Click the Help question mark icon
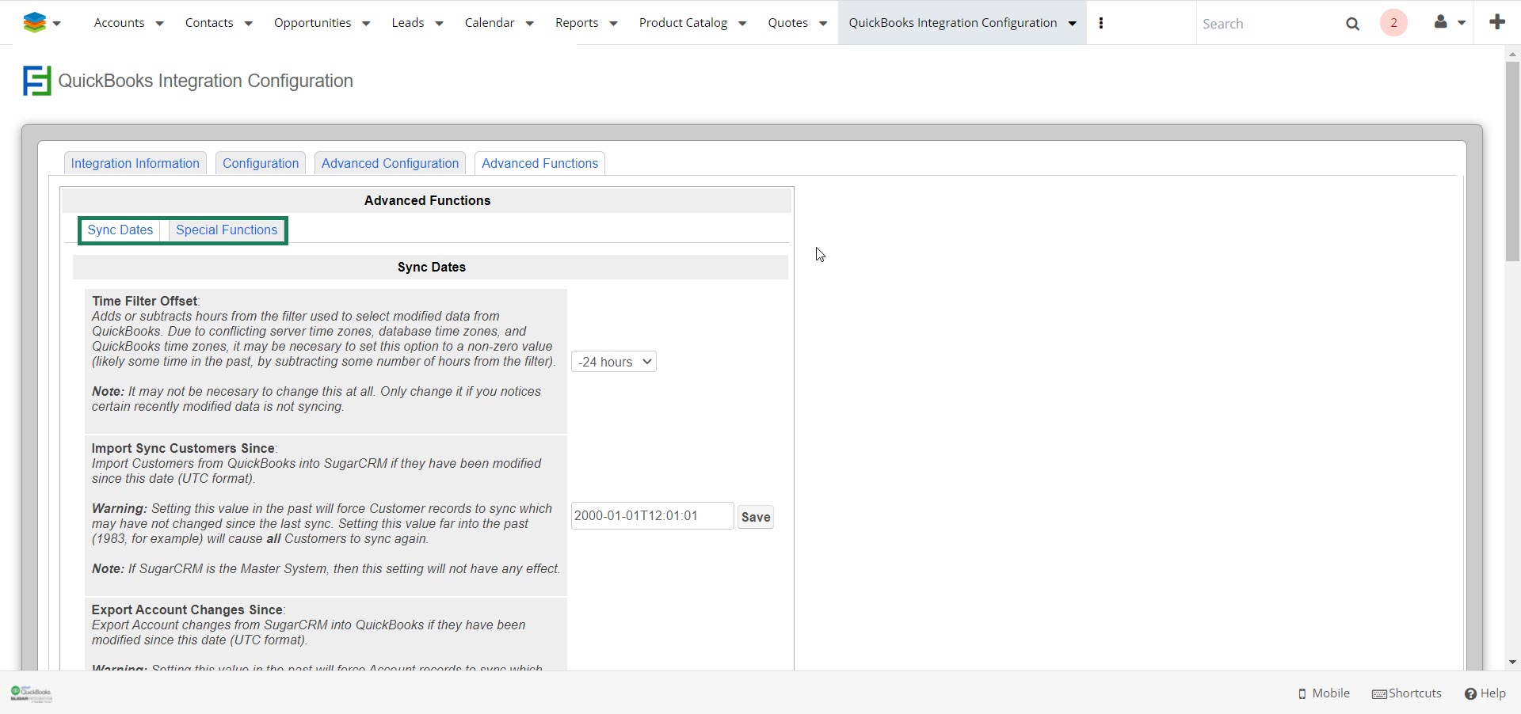The height and width of the screenshot is (714, 1521). click(1470, 694)
